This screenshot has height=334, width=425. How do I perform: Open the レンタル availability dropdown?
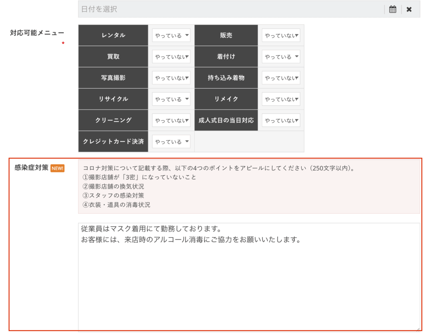171,36
